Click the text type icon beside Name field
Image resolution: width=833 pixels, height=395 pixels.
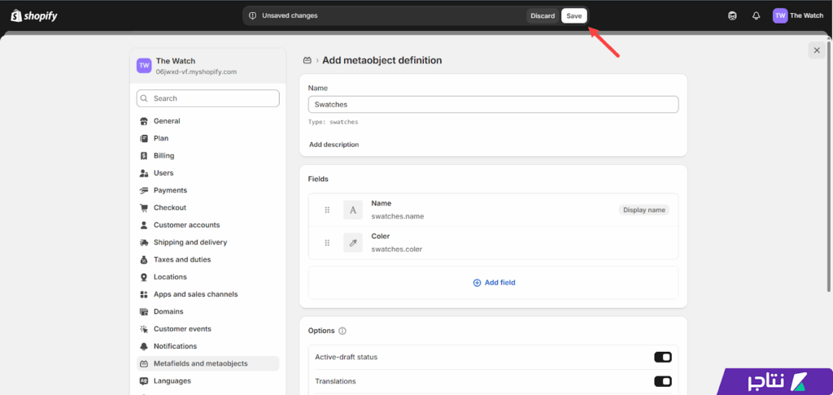point(353,210)
